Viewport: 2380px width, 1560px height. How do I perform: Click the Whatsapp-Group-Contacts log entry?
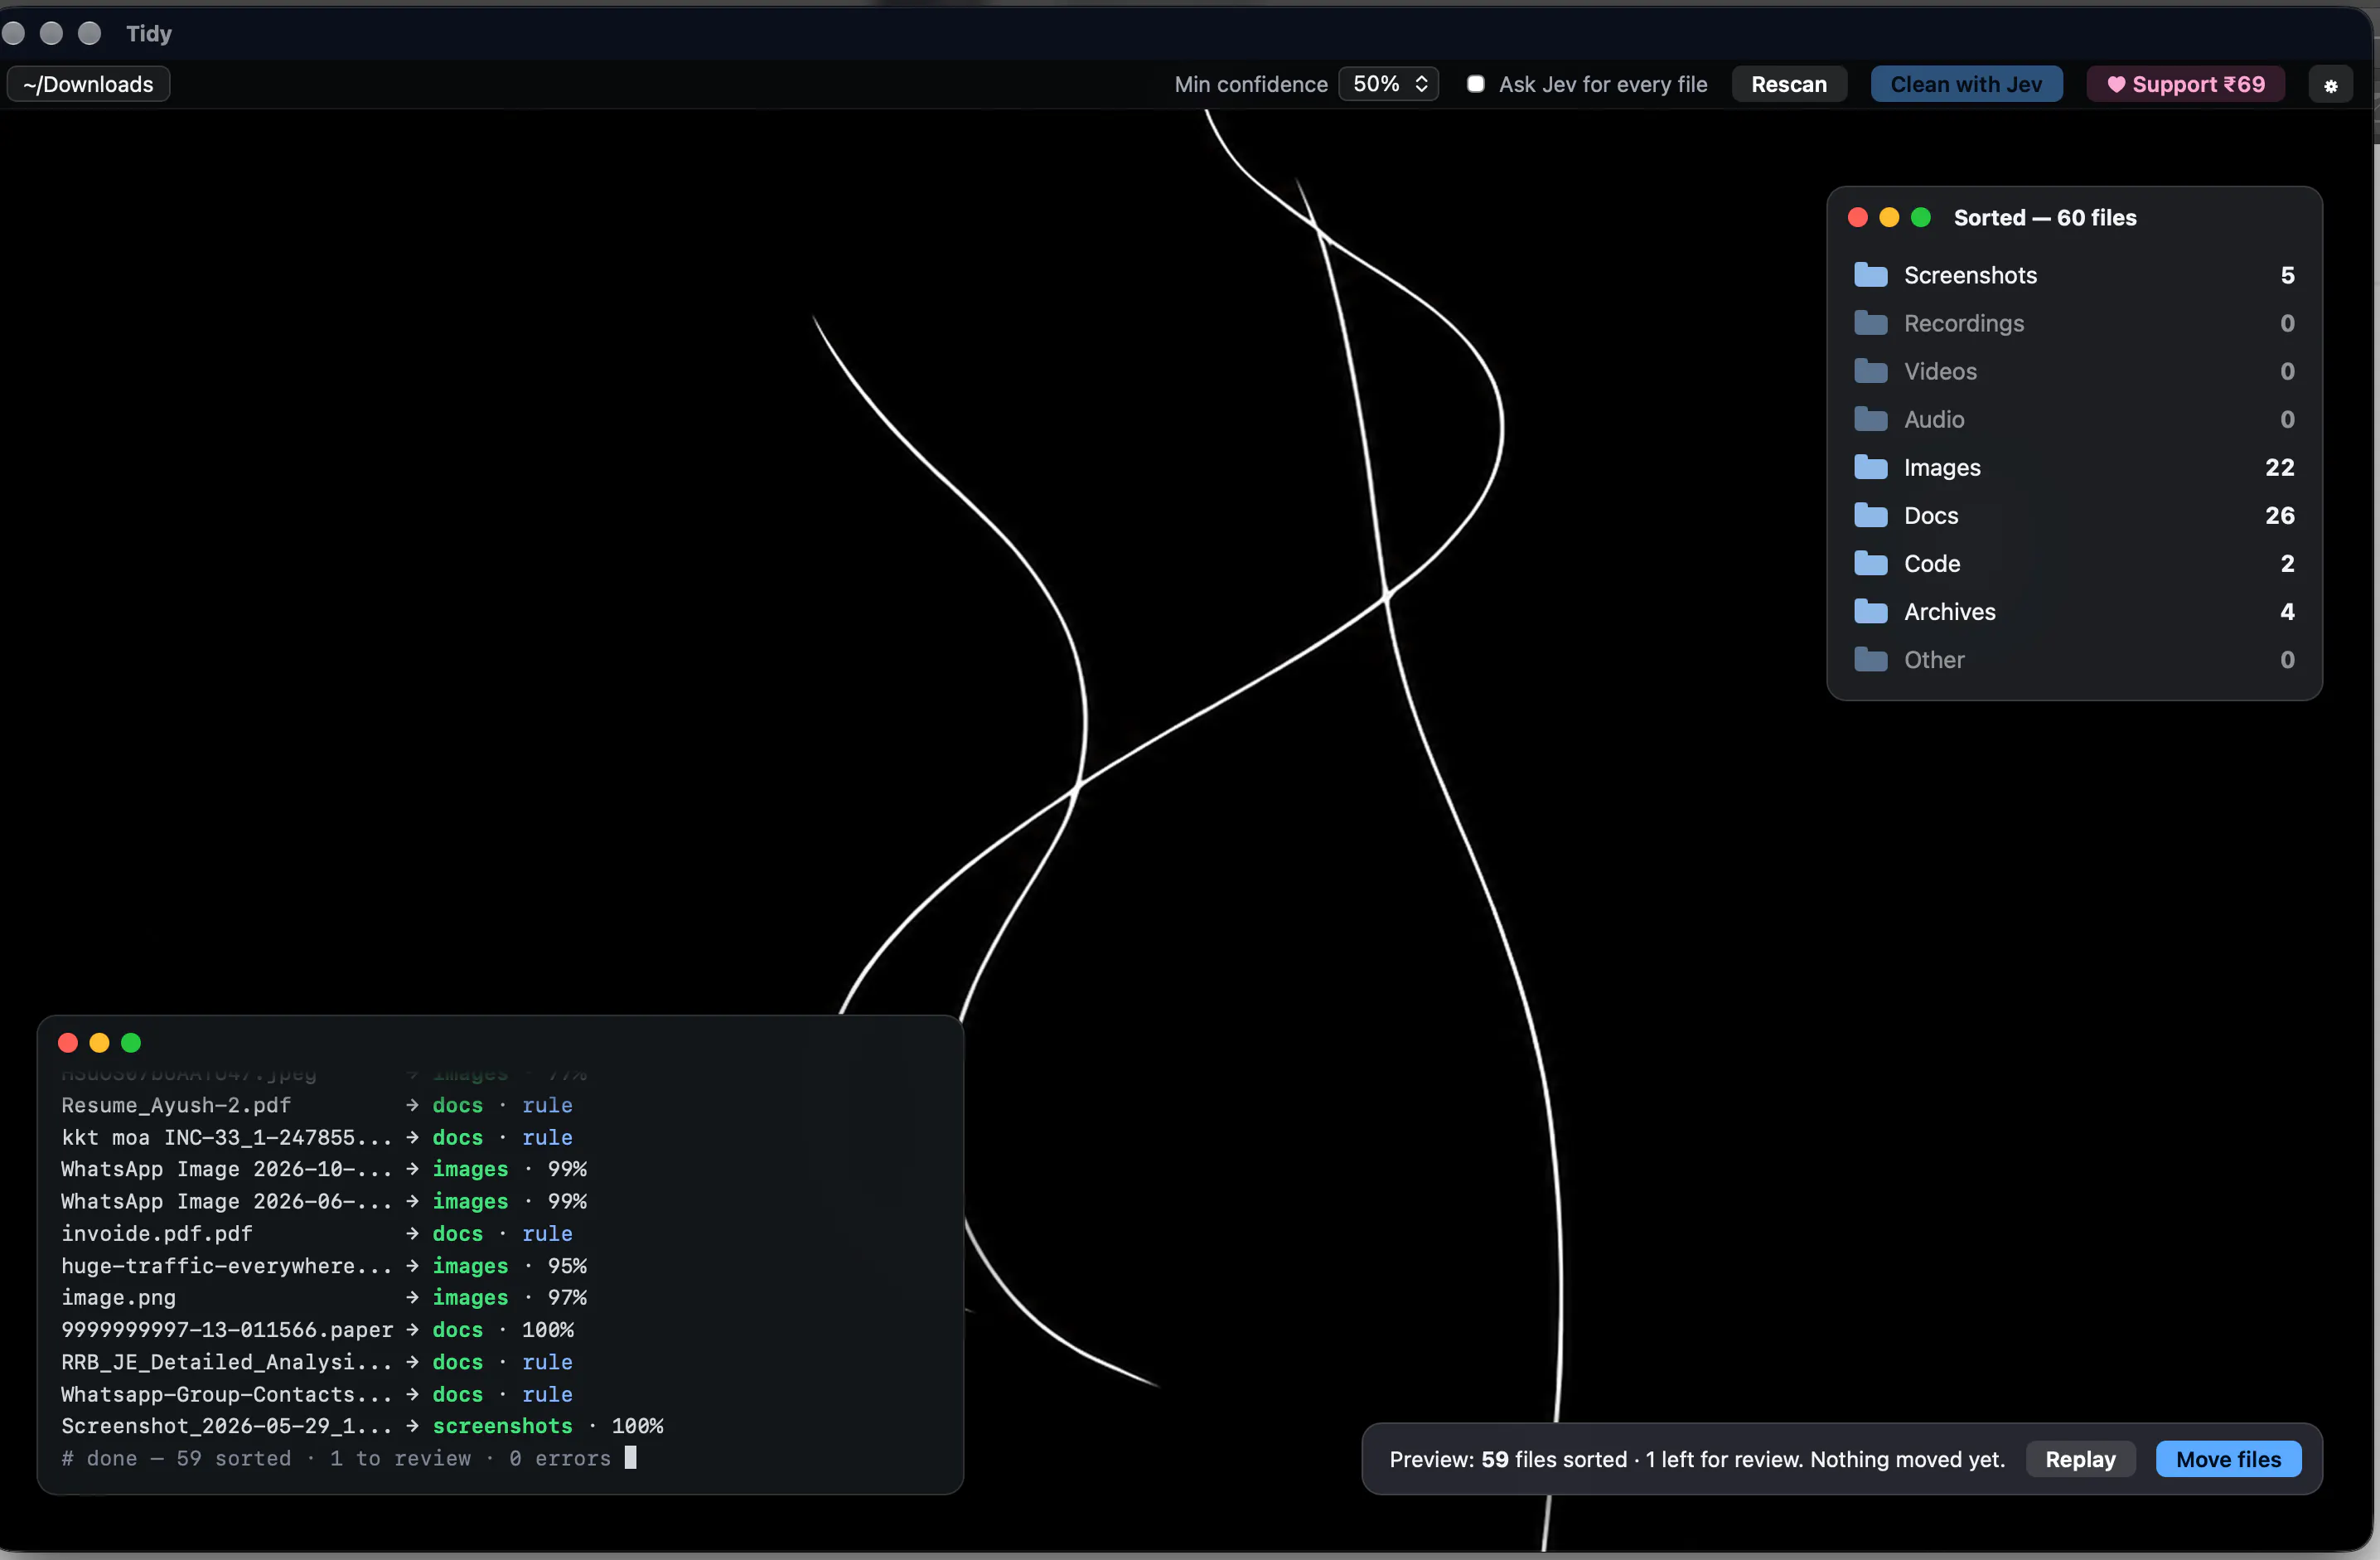(x=317, y=1393)
